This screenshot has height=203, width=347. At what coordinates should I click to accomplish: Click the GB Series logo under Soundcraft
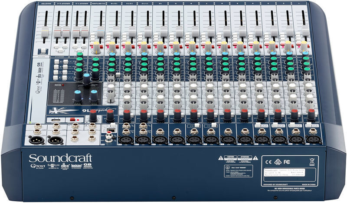(x=88, y=166)
